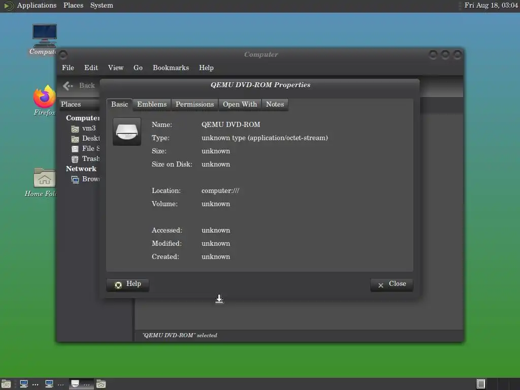Click the DVD-ROM drive icon in Properties

[126, 132]
